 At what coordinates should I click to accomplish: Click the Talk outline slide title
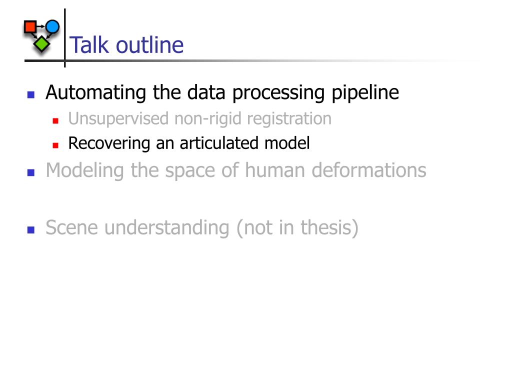pos(126,45)
